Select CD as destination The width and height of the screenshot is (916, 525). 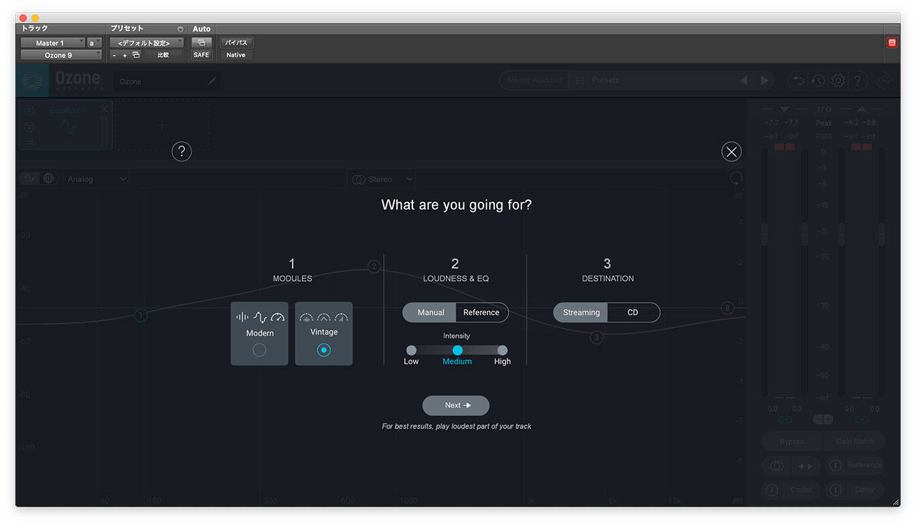click(x=632, y=312)
